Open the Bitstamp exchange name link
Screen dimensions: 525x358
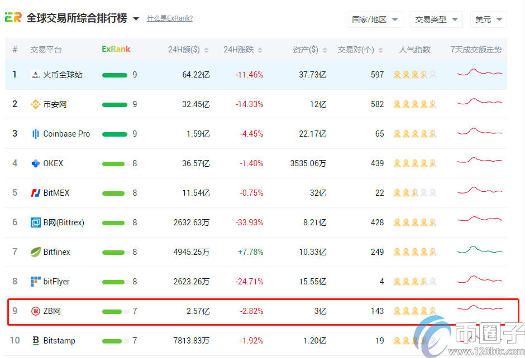click(x=59, y=341)
